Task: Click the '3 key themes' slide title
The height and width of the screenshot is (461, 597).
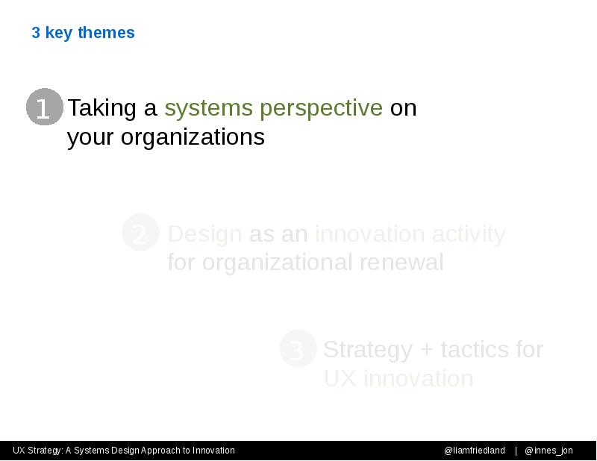Action: (83, 33)
